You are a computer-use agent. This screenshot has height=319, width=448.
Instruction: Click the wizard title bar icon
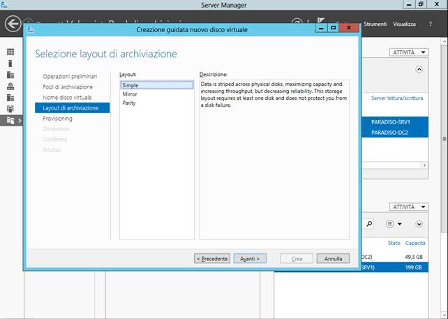[32, 29]
